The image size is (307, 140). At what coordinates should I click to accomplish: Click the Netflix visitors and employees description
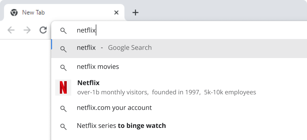click(x=167, y=92)
